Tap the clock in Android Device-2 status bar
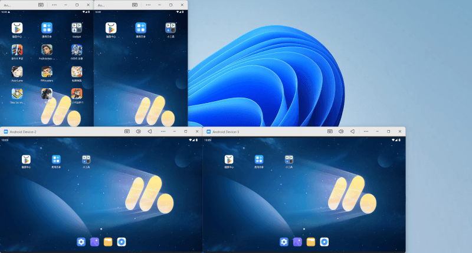This screenshot has width=472, height=253. pyautogui.click(x=5, y=140)
